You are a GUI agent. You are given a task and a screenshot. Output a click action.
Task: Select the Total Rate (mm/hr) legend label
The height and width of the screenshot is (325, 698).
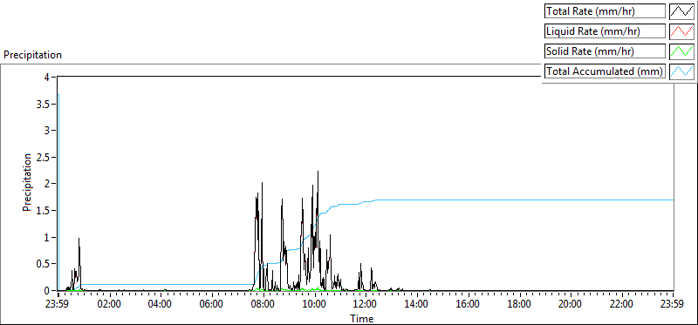coord(606,11)
